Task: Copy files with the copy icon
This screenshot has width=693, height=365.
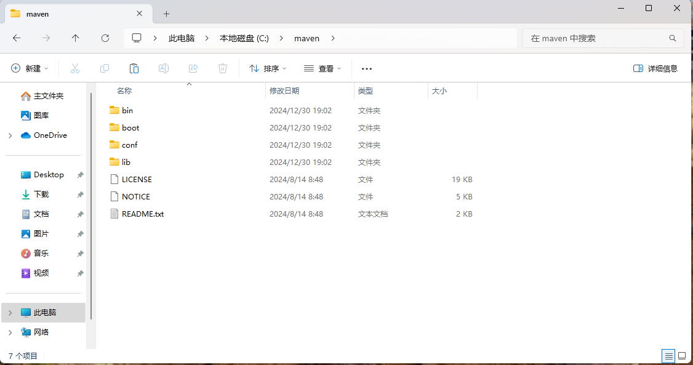Action: click(x=105, y=68)
